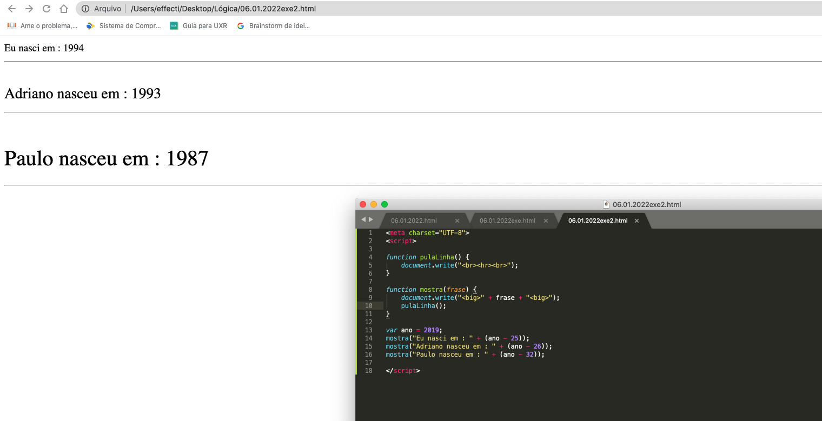Screen dimensions: 822x421
Task: Go back in browser history
Action: point(12,9)
